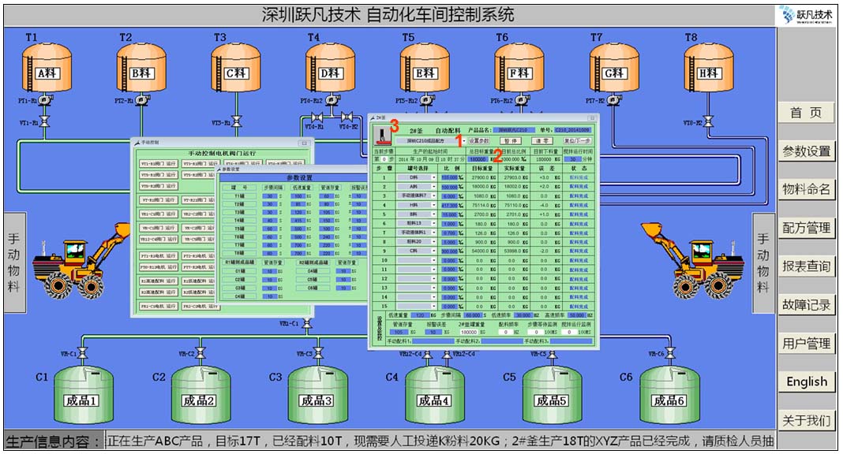Click the left loader vehicle icon
Screen dimensions: 843x454
pyautogui.click(x=82, y=262)
